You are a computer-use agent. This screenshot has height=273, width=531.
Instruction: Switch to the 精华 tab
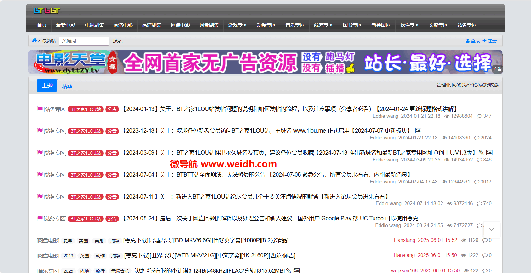[67, 86]
